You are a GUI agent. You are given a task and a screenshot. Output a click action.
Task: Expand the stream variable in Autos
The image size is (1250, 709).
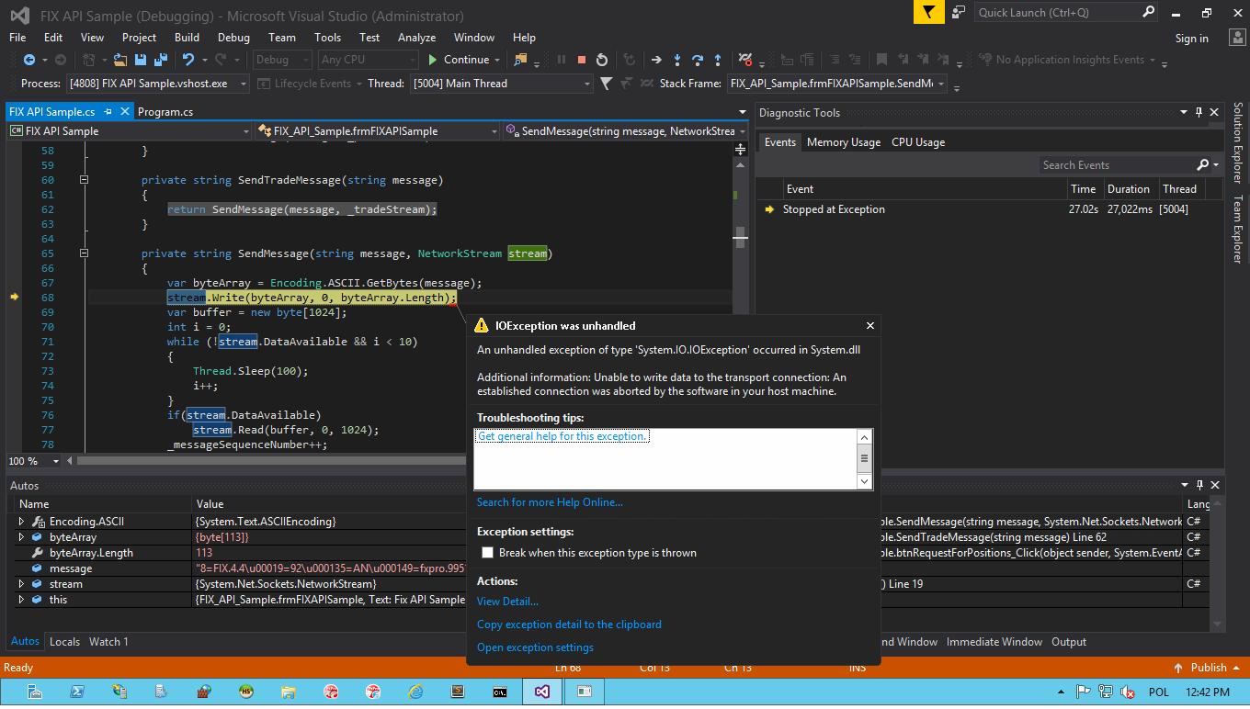coord(21,584)
